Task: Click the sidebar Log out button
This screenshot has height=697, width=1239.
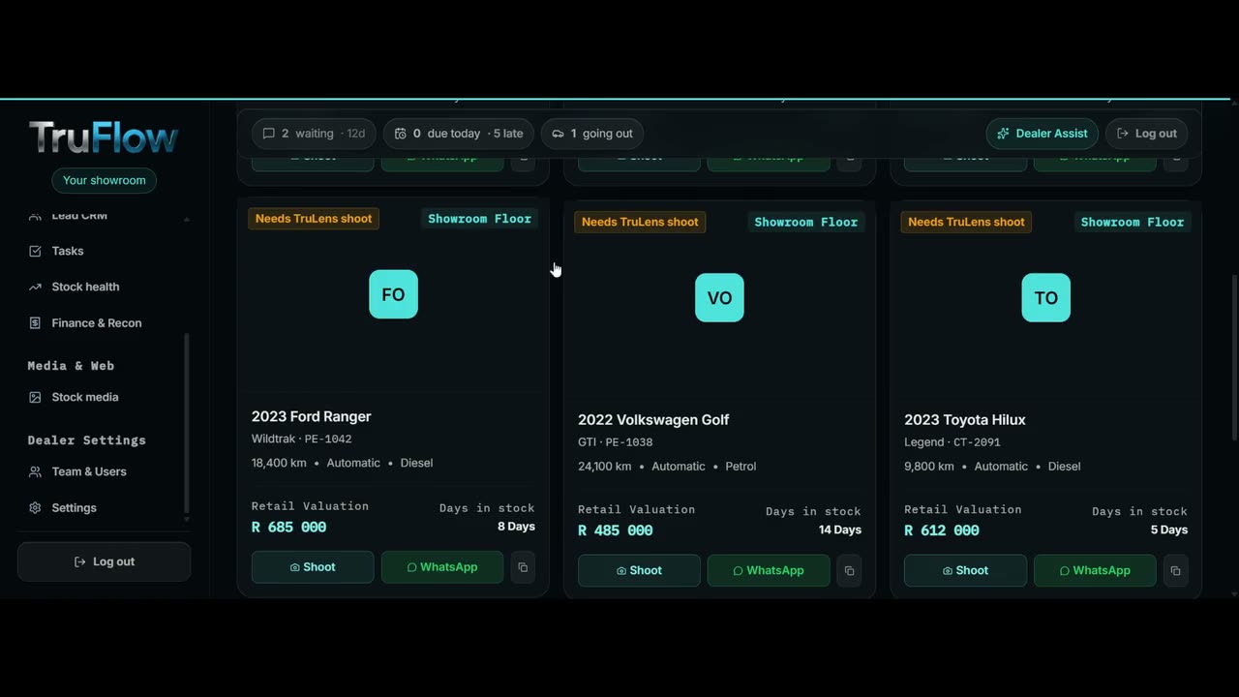Action: pyautogui.click(x=104, y=561)
